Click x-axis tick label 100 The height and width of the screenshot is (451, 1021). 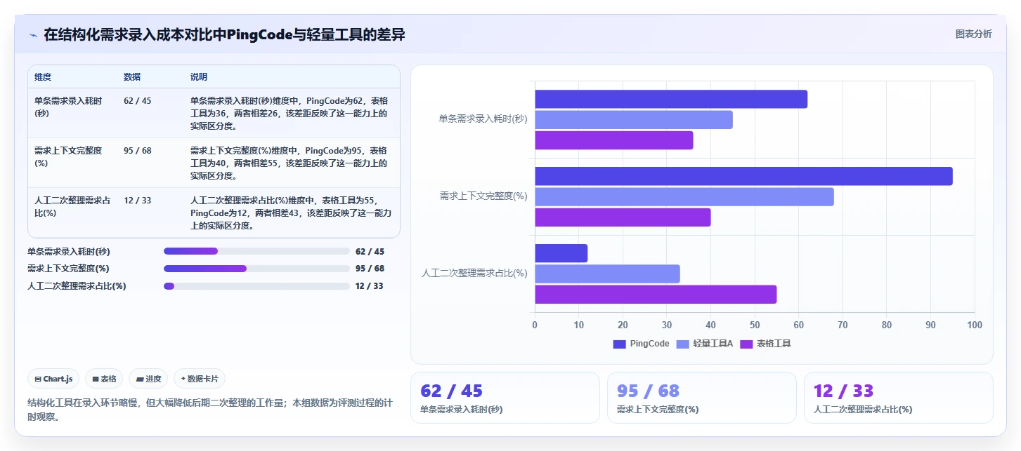pos(975,325)
